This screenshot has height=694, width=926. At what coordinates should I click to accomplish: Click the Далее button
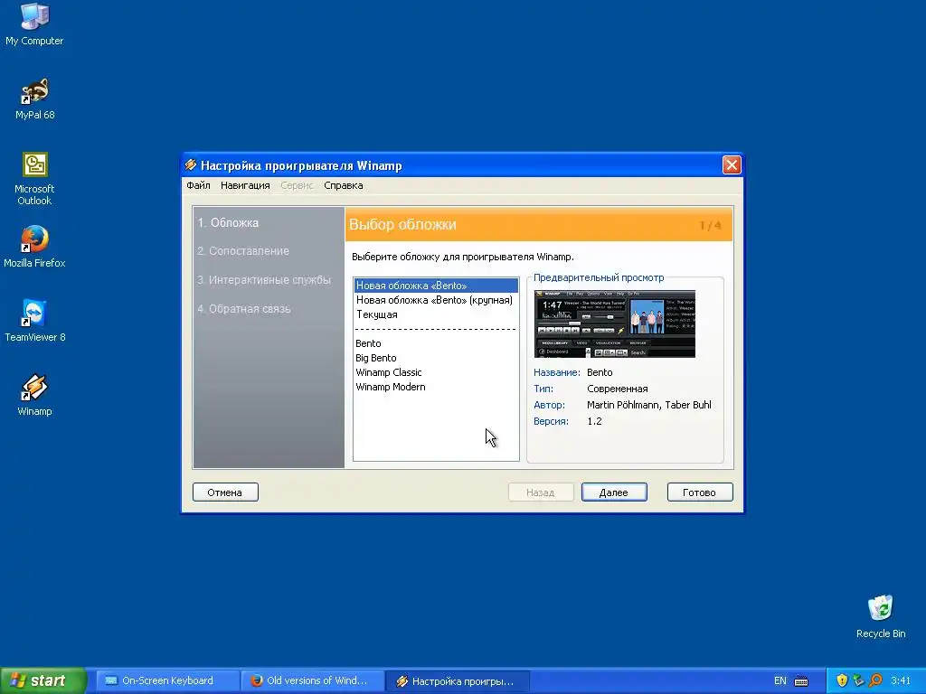614,492
